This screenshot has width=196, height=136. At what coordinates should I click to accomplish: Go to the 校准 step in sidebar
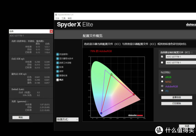tap(60, 67)
